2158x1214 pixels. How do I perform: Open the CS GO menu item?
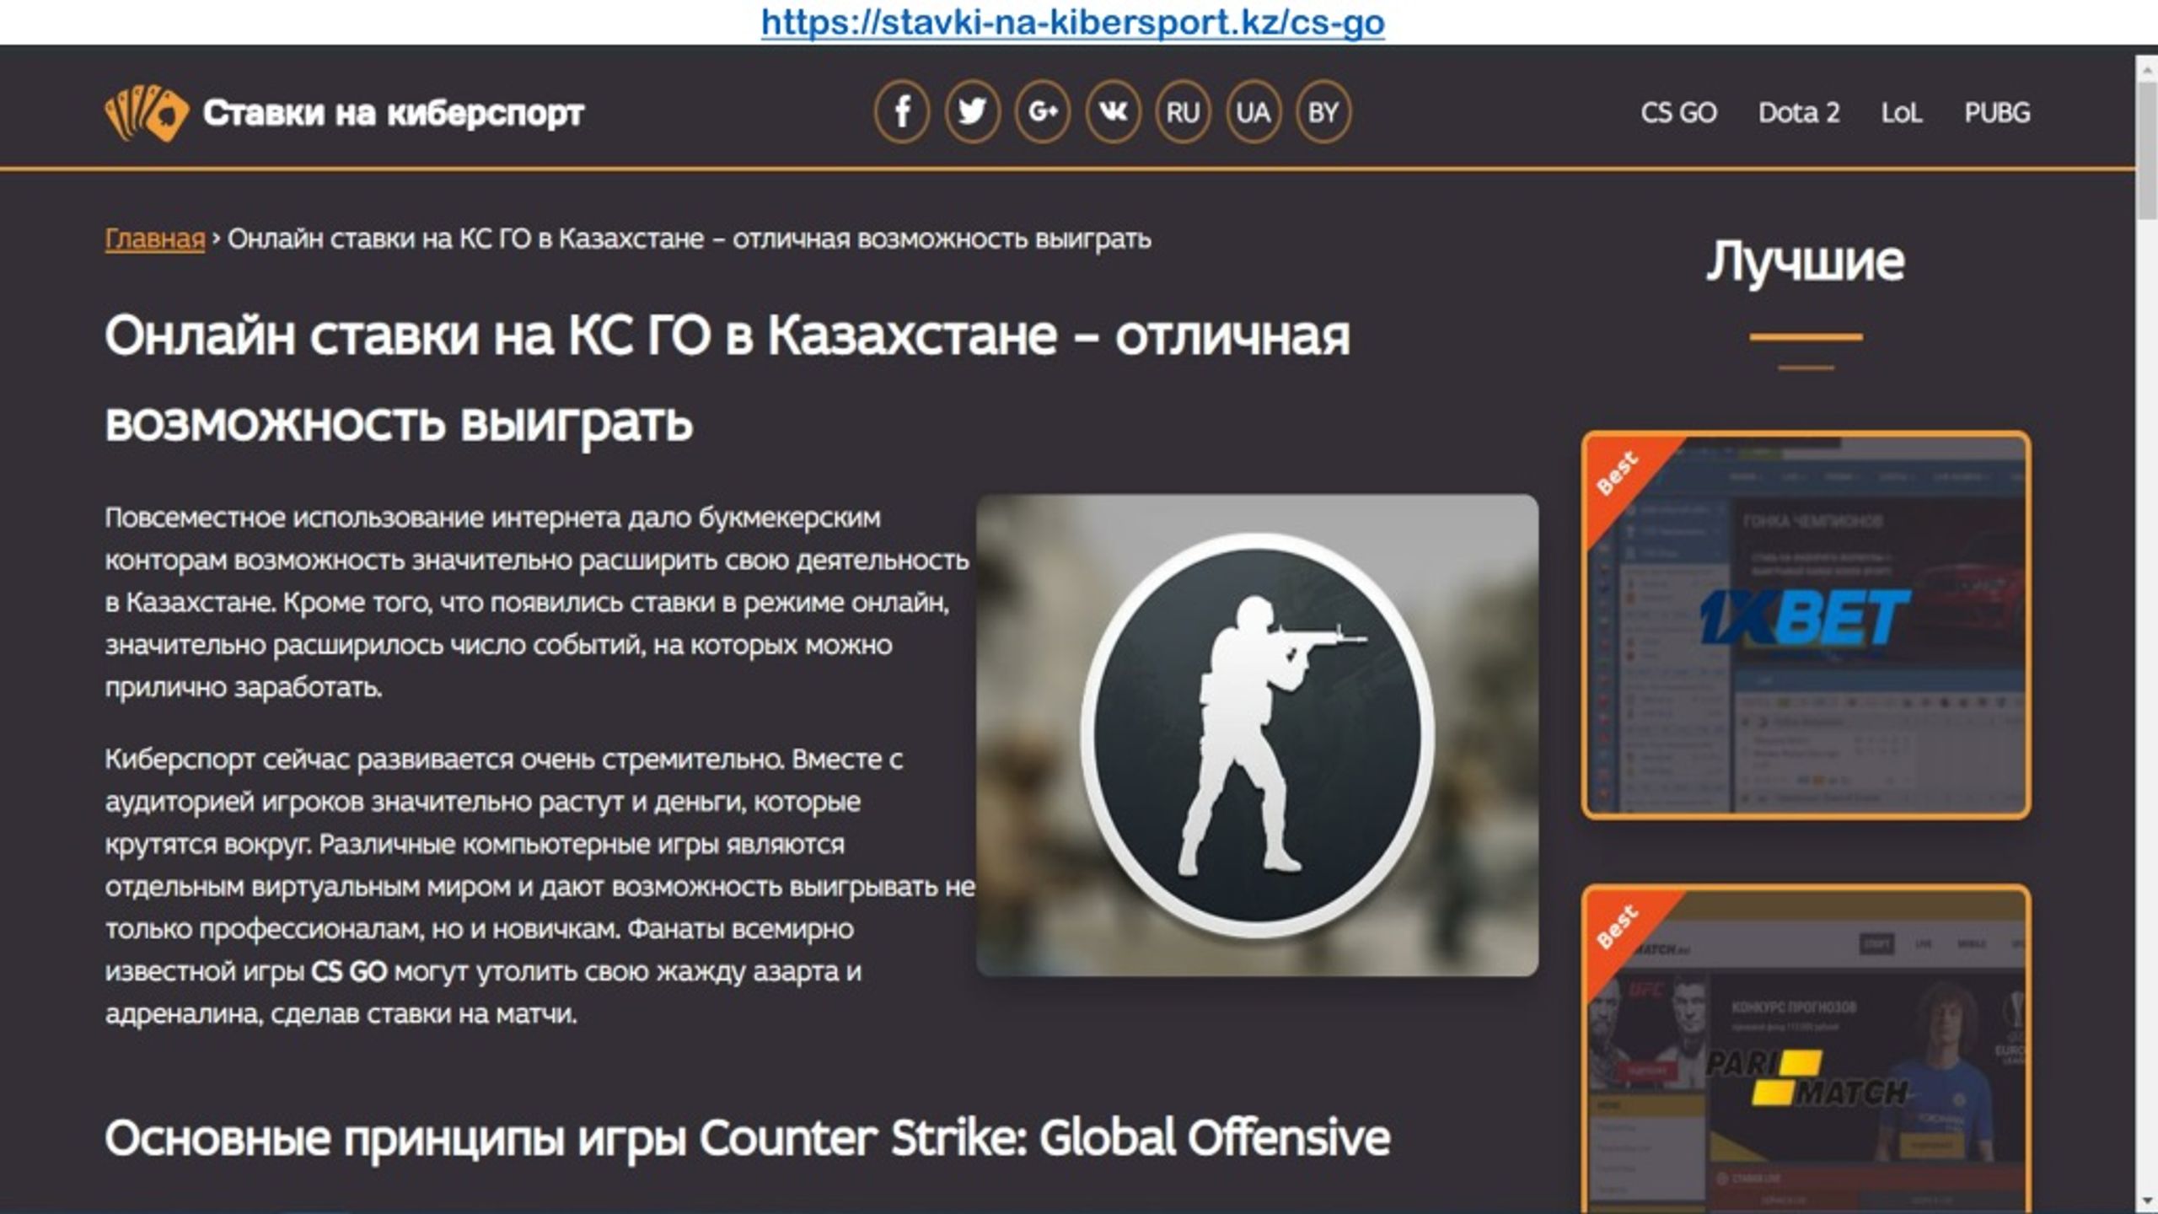pos(1678,112)
